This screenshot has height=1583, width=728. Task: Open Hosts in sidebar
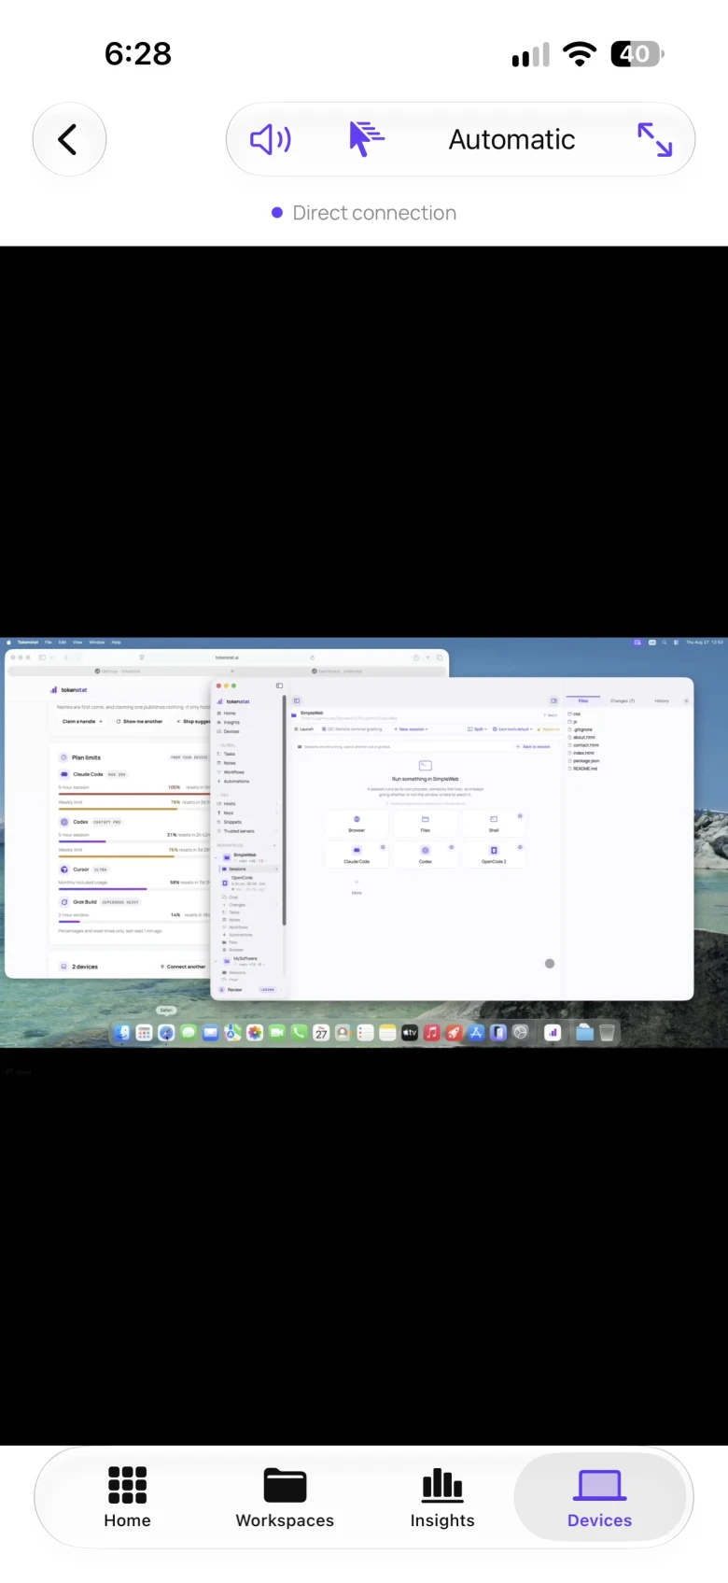[227, 803]
